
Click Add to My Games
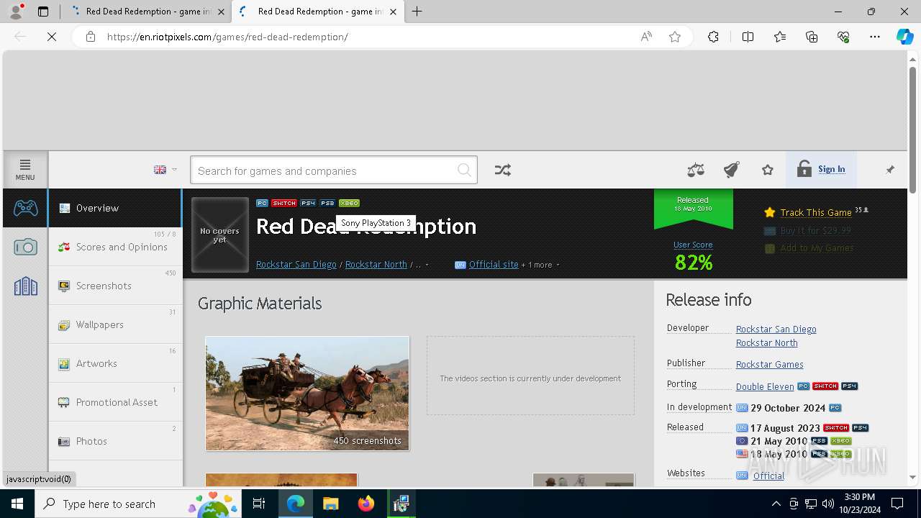[x=817, y=248]
